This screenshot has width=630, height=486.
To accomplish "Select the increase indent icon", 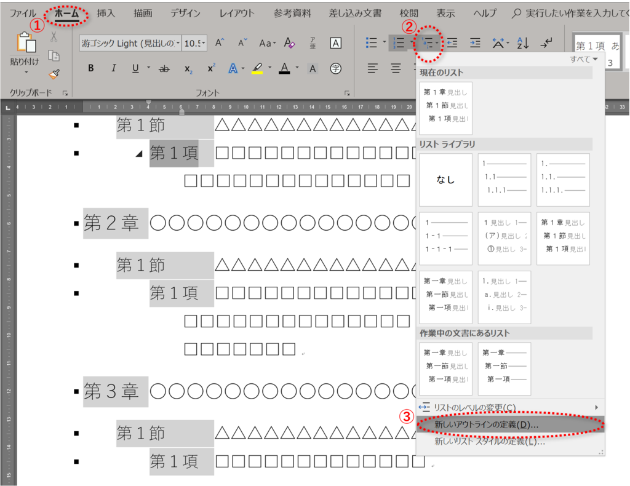I will pyautogui.click(x=475, y=42).
